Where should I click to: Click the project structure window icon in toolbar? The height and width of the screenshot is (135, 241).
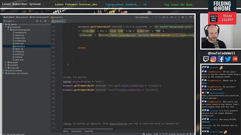(x=191, y=17)
